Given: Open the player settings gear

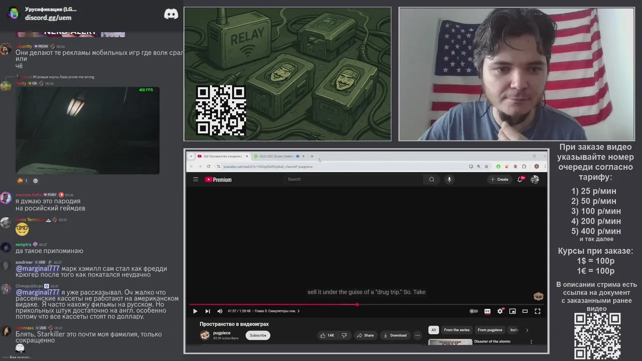Looking at the screenshot, I should coord(500,311).
